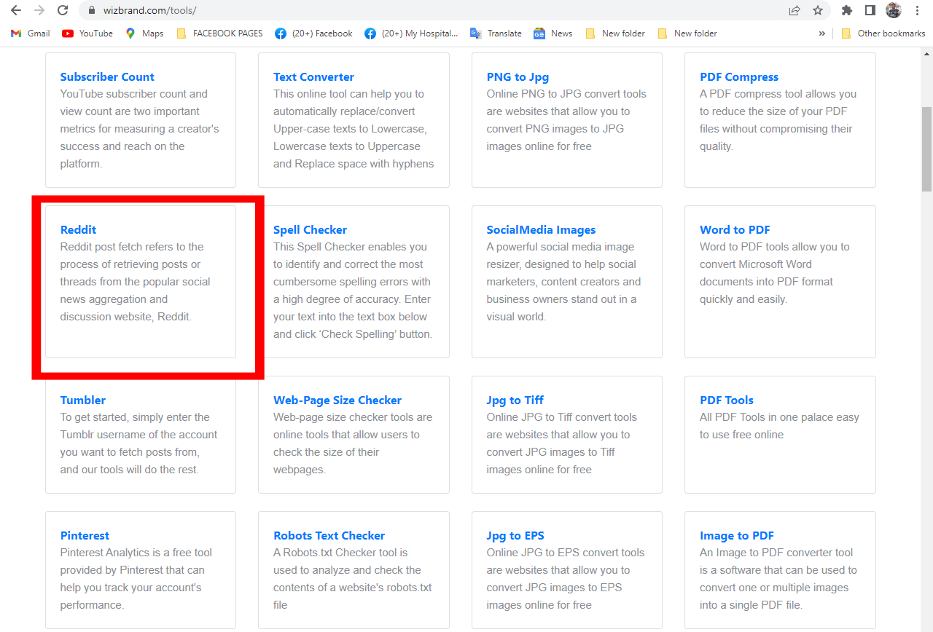Screen dimensions: 933x632
Task: Open the Other bookmarks folder
Action: click(883, 33)
